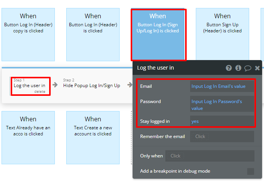This screenshot has height=181, width=264.
Task: Close the Log the user in panel
Action: click(257, 68)
